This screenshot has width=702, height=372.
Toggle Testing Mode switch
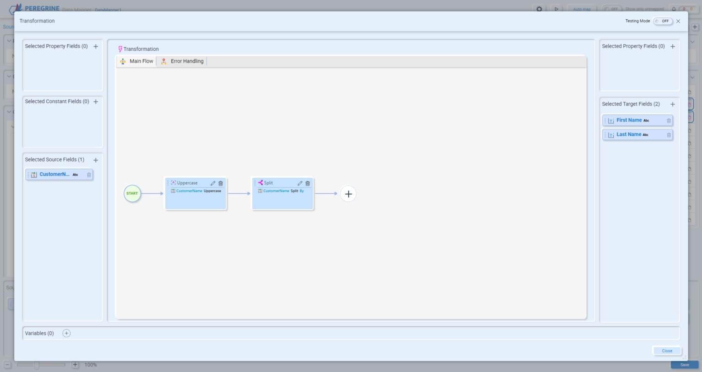coord(662,21)
